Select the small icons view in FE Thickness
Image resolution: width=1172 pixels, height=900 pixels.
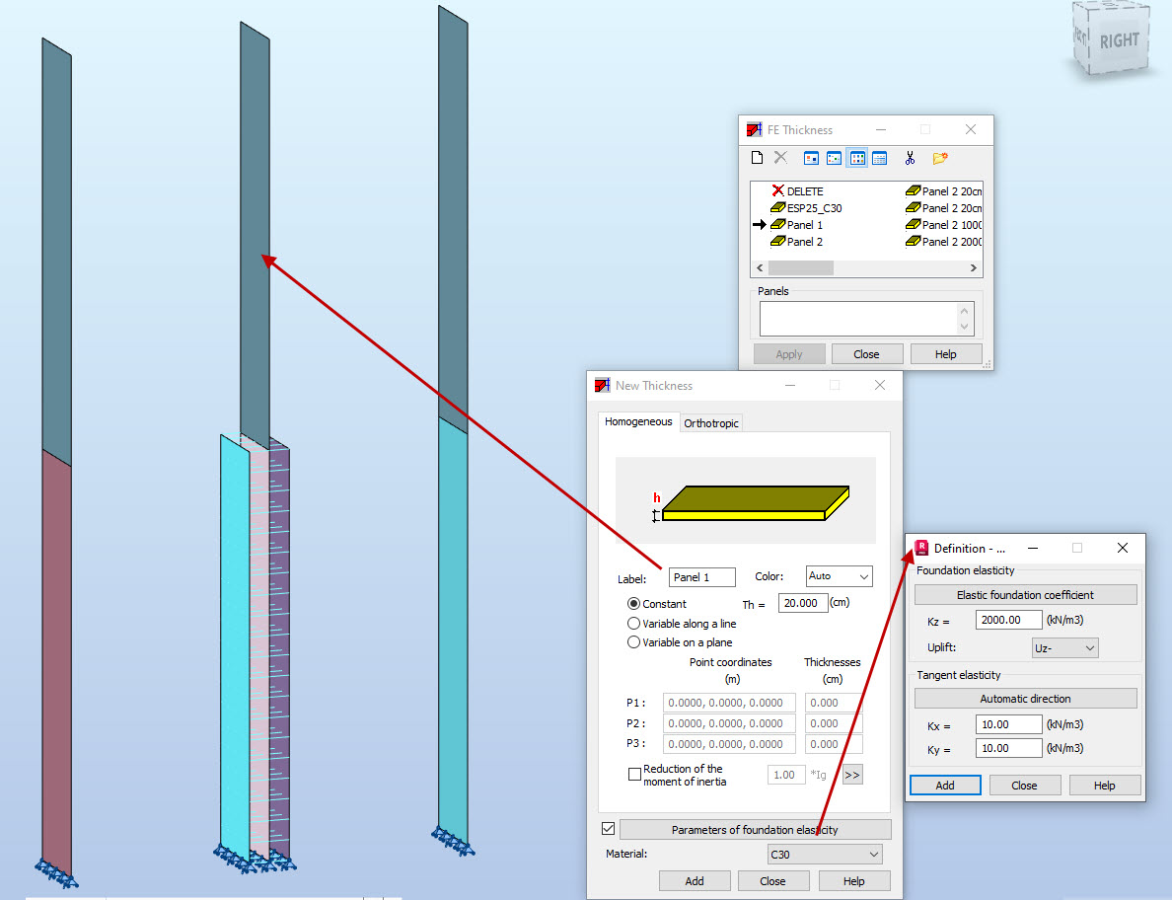click(x=835, y=158)
